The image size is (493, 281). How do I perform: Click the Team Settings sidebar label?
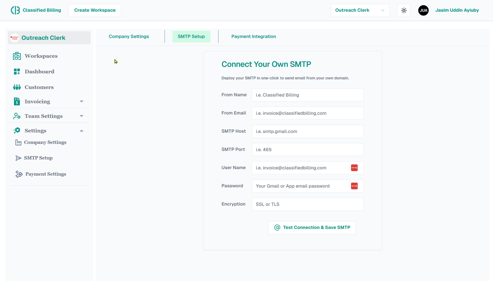(x=44, y=116)
